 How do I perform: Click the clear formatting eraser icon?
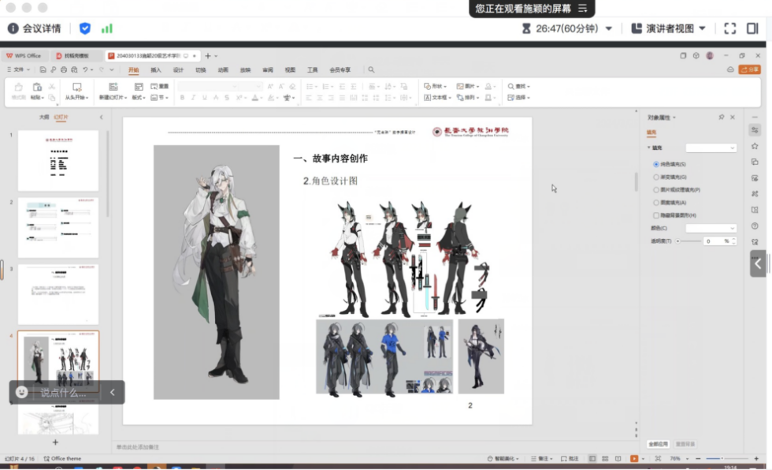click(x=292, y=86)
